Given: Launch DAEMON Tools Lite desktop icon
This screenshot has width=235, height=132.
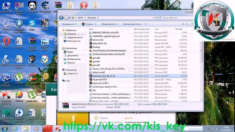Looking at the screenshot, I should pyautogui.click(x=19, y=115).
